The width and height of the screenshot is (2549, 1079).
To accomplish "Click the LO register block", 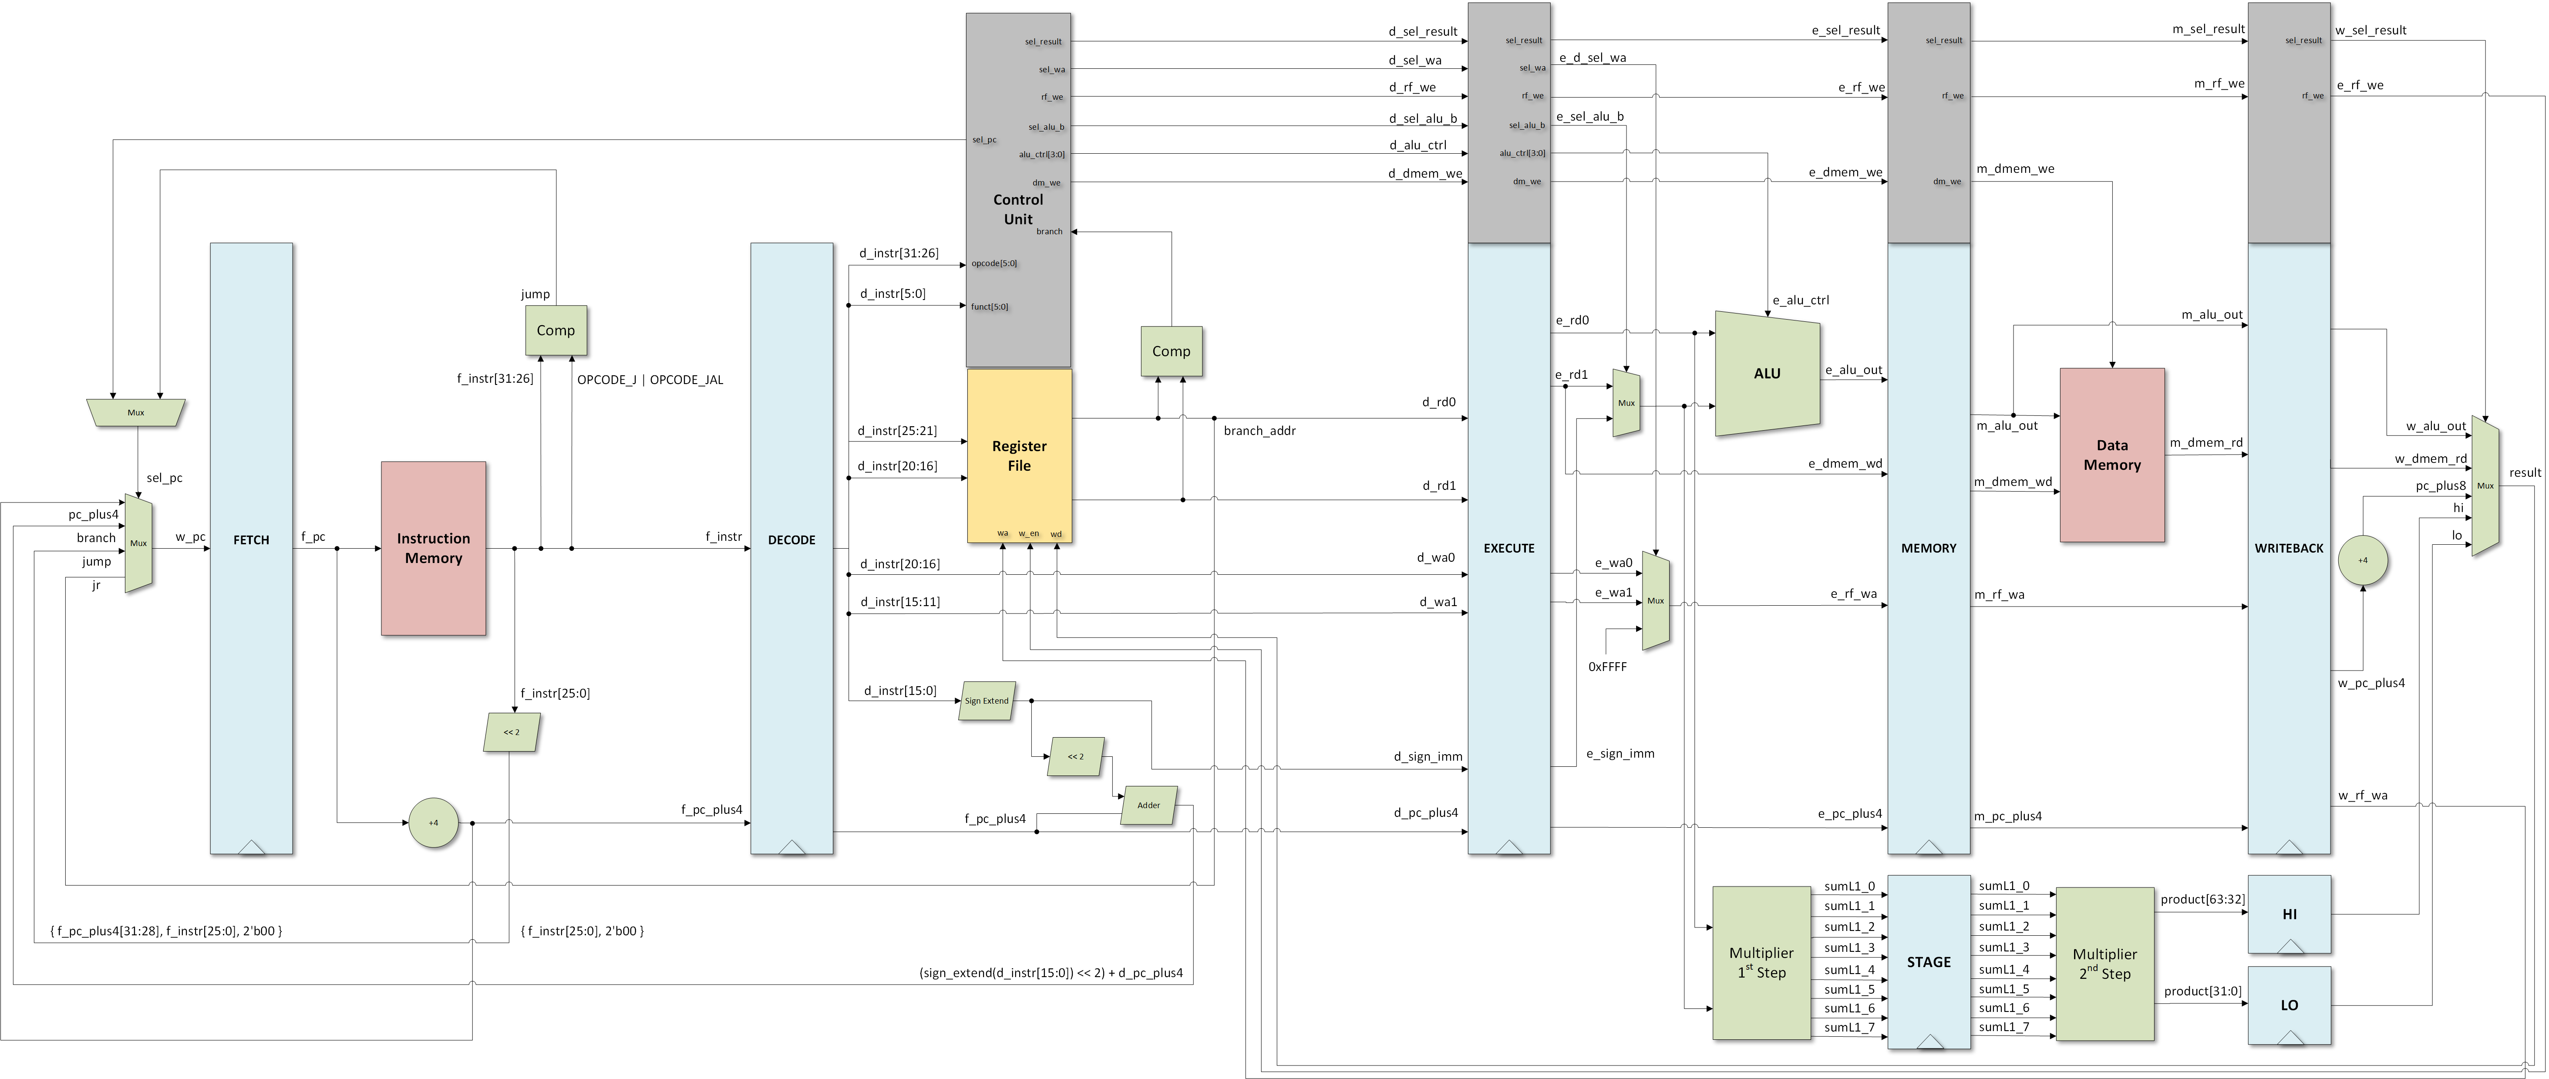I will point(2289,1005).
